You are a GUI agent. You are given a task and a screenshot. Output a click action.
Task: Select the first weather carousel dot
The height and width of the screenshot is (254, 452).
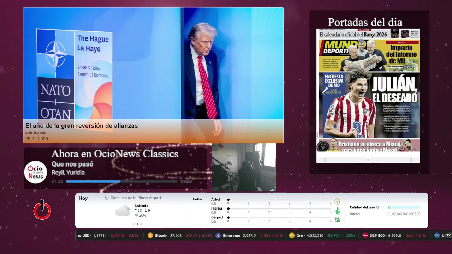pyautogui.click(x=133, y=224)
